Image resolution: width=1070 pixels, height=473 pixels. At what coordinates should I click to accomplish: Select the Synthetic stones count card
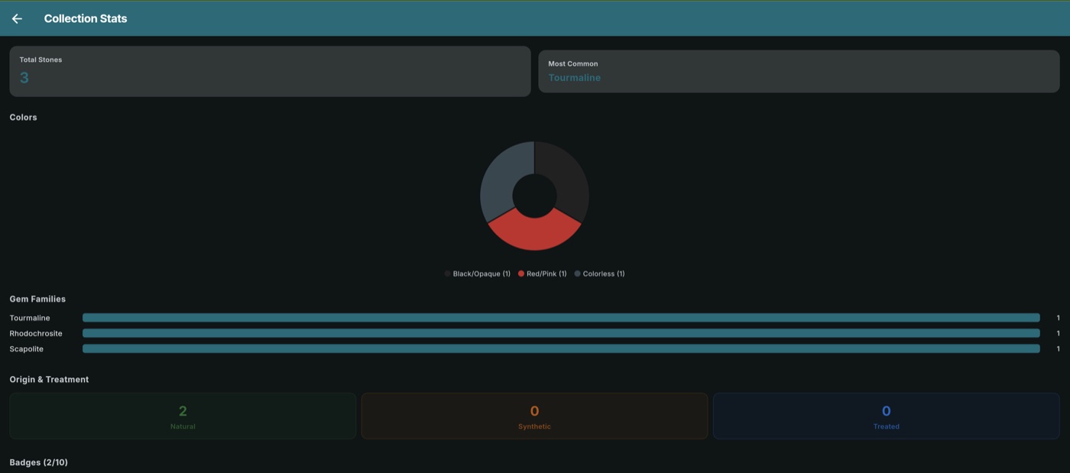pos(534,416)
